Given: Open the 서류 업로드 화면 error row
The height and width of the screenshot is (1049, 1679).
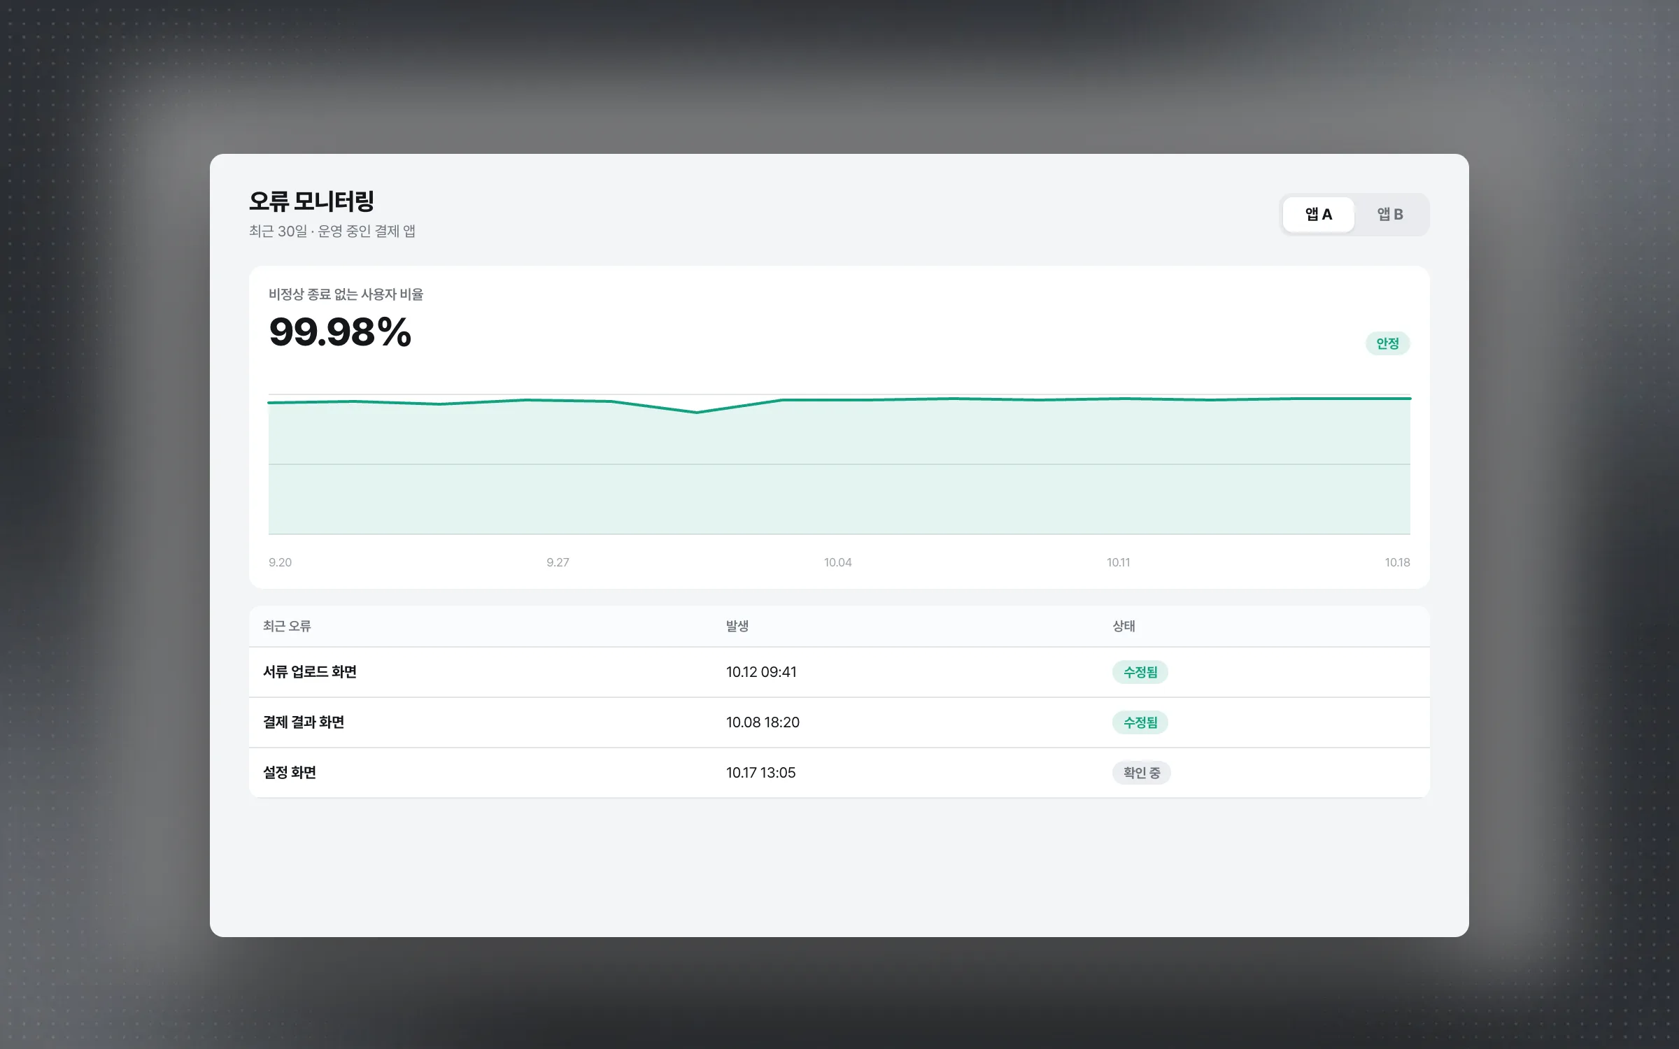Looking at the screenshot, I should click(839, 672).
